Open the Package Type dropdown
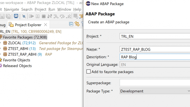This screenshot has height=107, width=190. tap(155, 91)
